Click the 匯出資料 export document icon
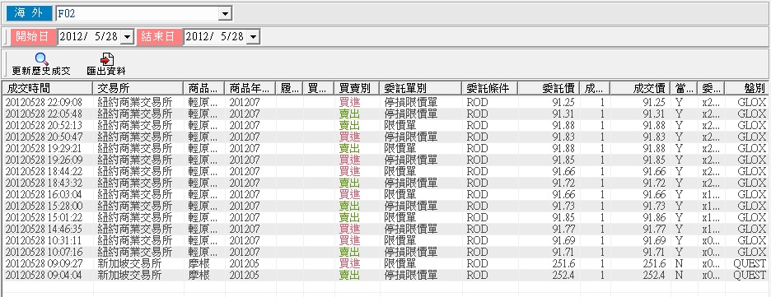 (x=106, y=59)
